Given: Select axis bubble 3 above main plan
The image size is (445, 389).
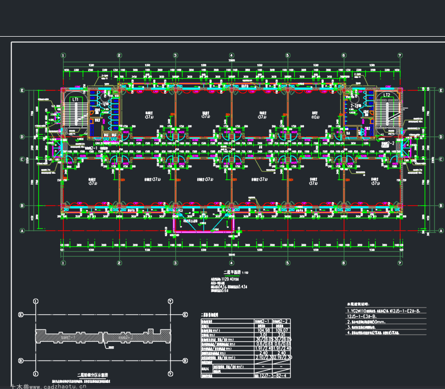Looking at the screenshot, I should tap(175, 55).
